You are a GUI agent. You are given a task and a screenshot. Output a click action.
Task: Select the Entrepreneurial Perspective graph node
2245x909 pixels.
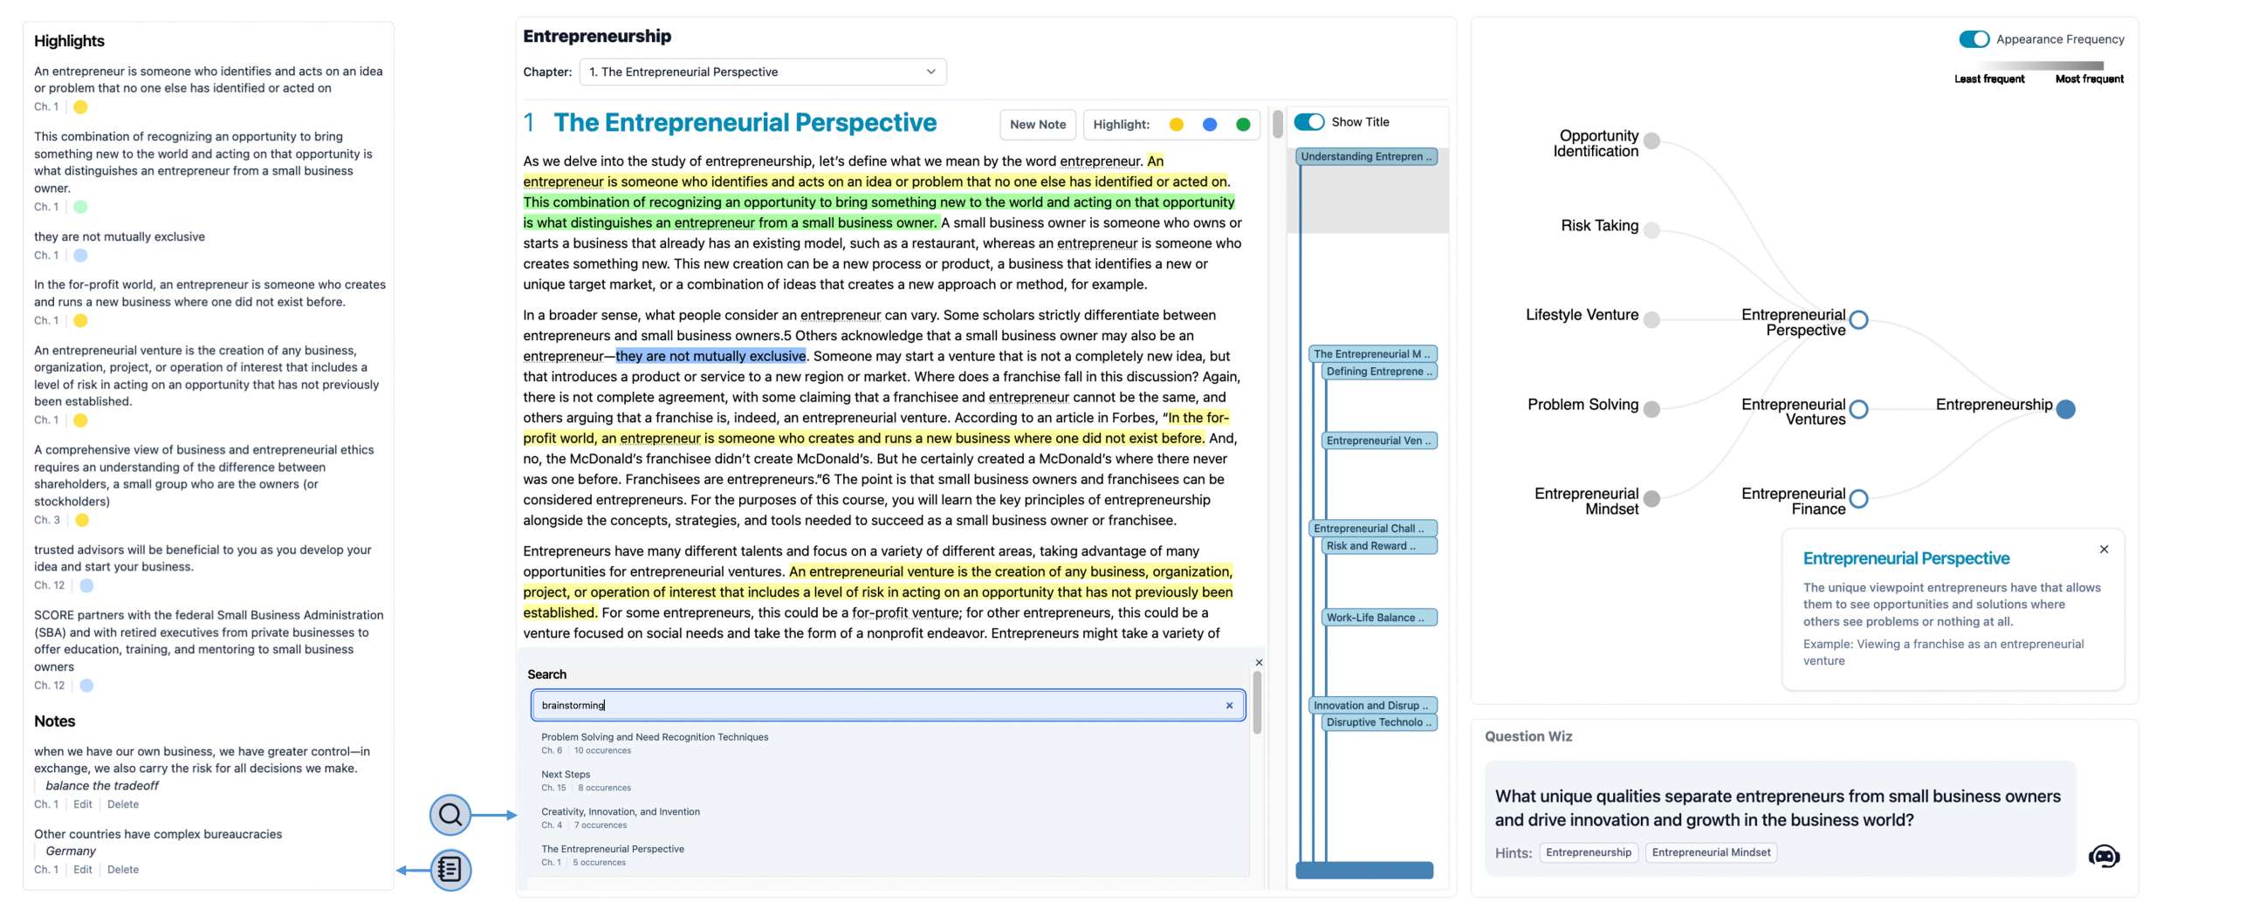click(1858, 319)
